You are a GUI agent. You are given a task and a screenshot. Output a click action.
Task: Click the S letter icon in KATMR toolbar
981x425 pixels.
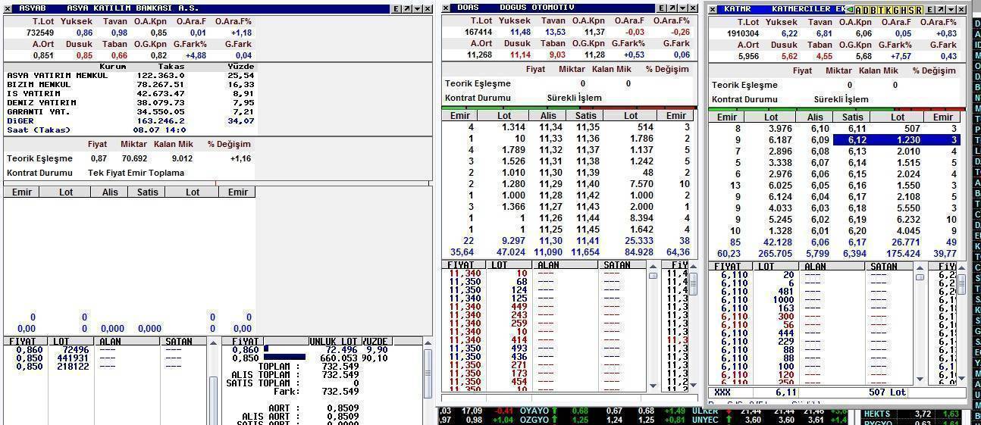(x=910, y=10)
